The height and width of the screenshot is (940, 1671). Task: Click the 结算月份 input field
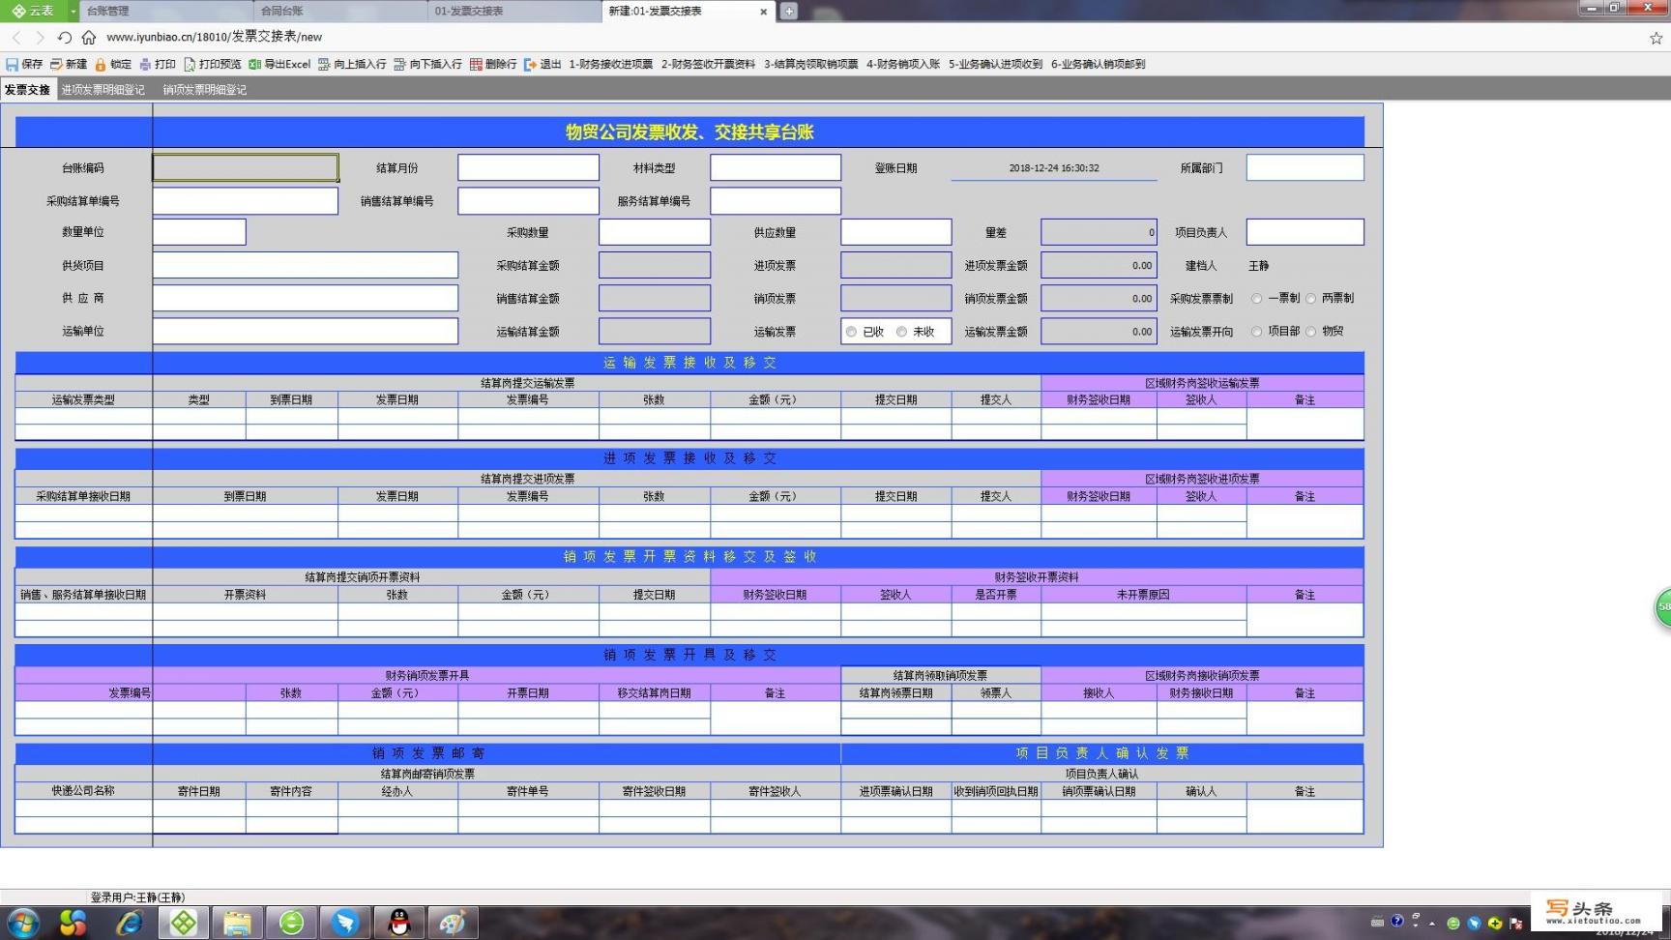point(528,167)
